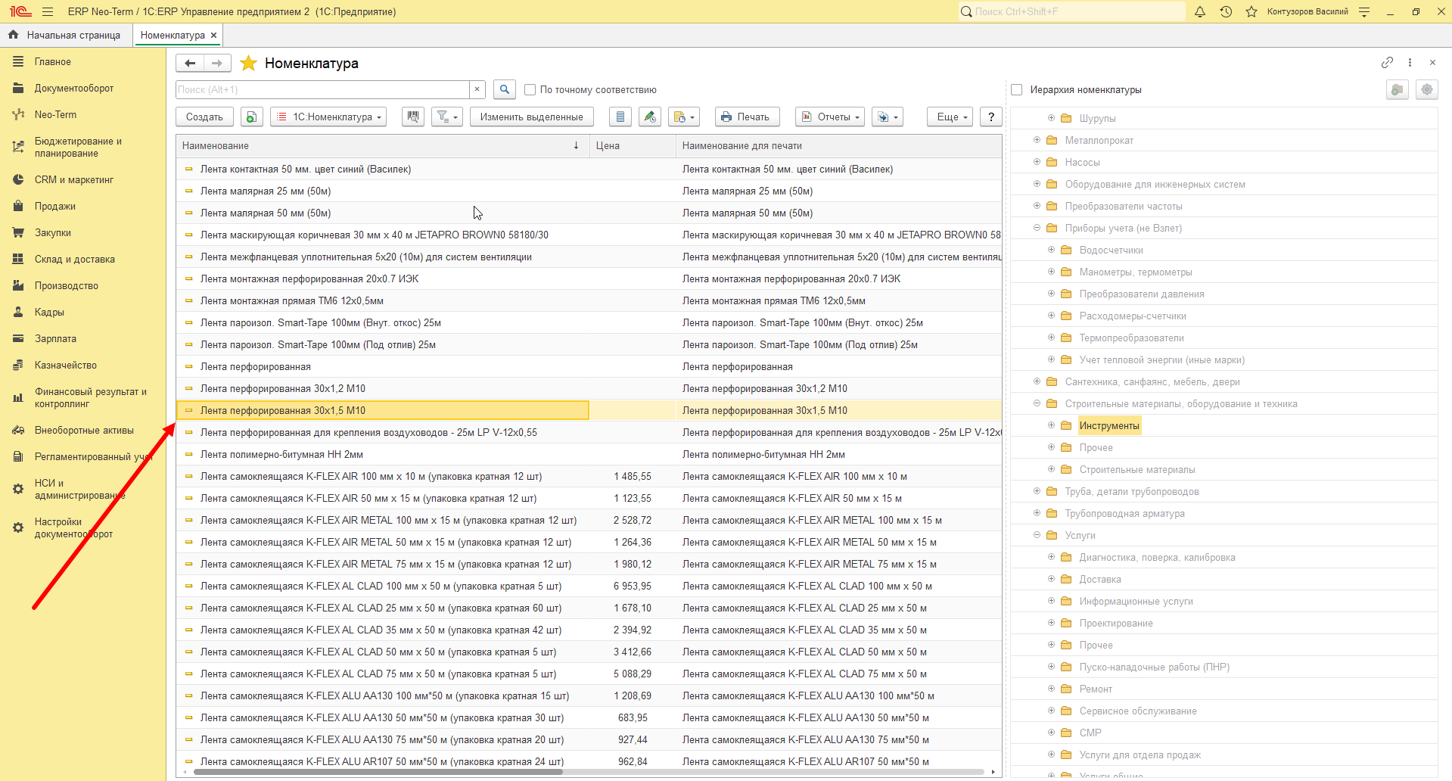Click the favorites star beside Номенклатура
Screen dimensions: 1452x781
[x=248, y=64]
